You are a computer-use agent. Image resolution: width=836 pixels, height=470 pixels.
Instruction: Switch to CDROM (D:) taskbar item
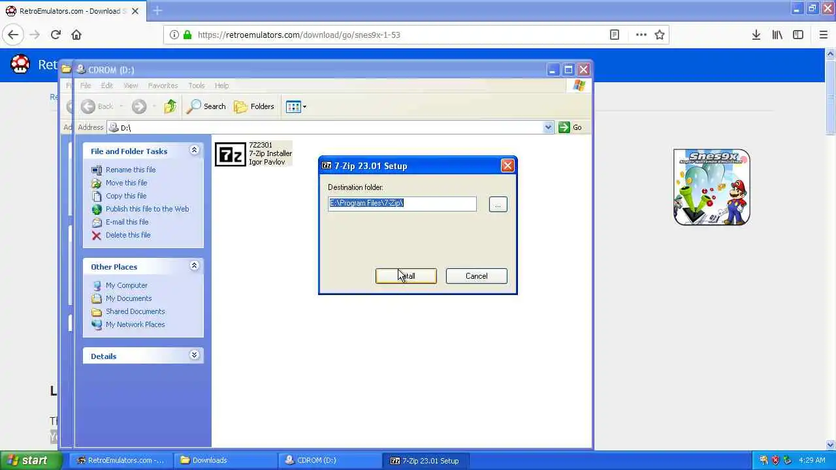tap(330, 460)
